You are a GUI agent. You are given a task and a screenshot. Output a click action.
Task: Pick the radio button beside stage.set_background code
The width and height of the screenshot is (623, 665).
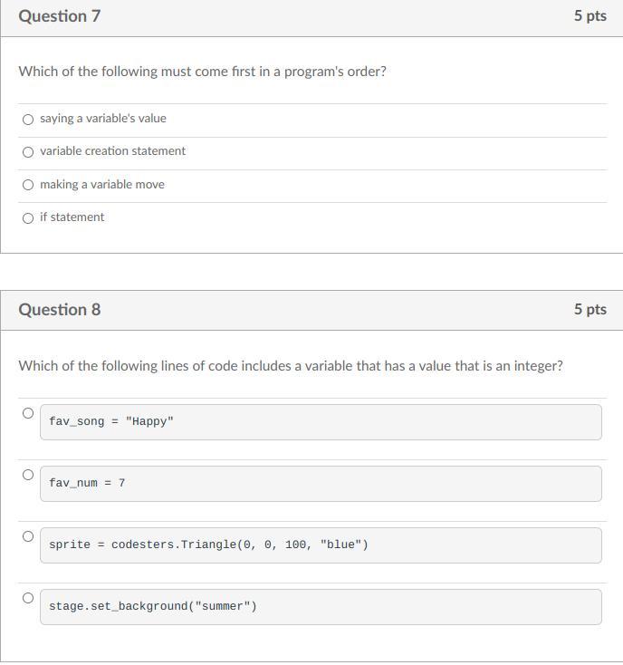(x=28, y=598)
